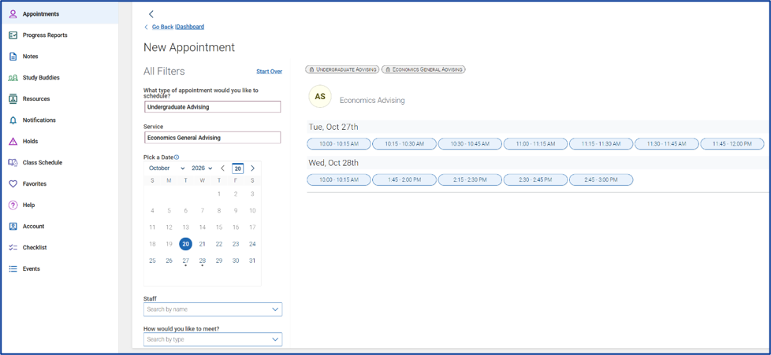Click the Class Schedule icon
This screenshot has height=355, width=771.
[13, 162]
